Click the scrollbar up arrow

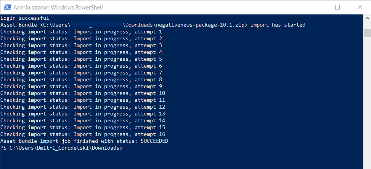point(367,18)
